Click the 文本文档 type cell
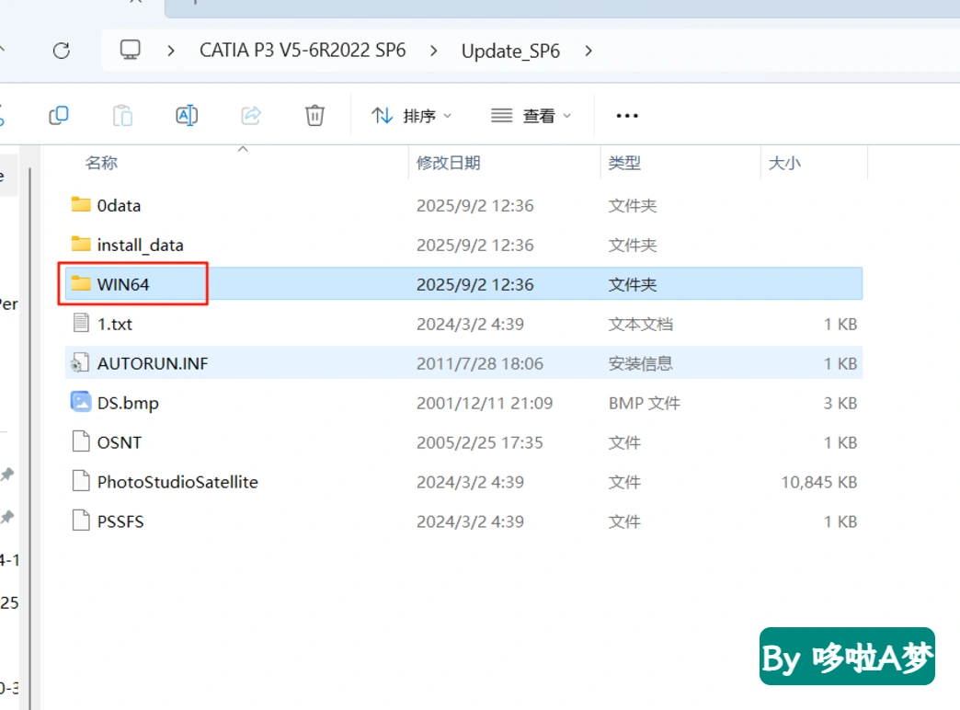The height and width of the screenshot is (710, 960). (640, 324)
